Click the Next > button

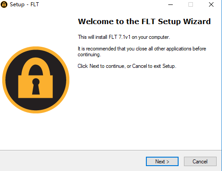point(162,161)
